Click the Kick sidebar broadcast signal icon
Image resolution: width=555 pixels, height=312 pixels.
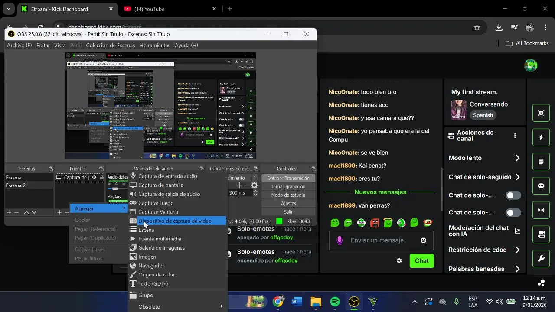(541, 210)
